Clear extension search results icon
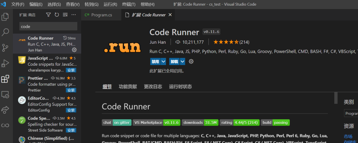The image size is (358, 143). coord(65,15)
